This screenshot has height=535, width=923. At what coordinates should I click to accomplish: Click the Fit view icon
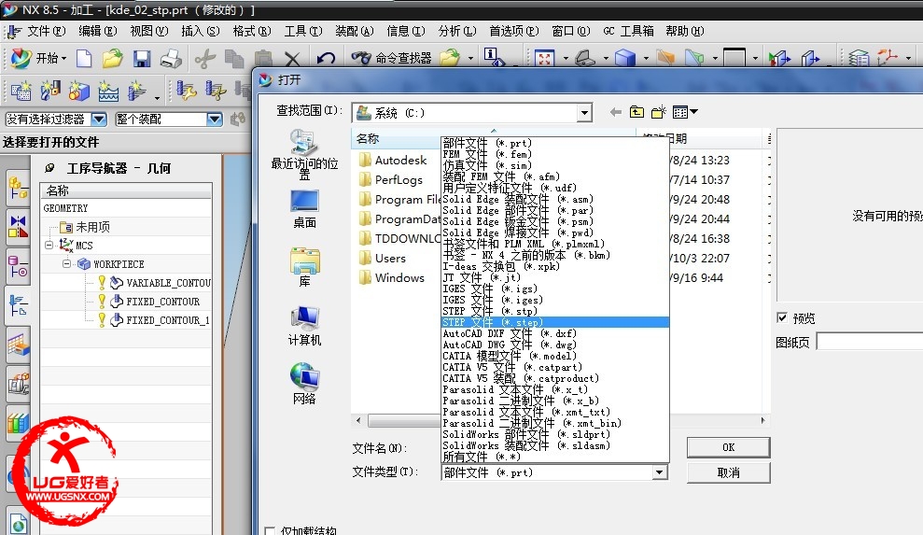(544, 58)
